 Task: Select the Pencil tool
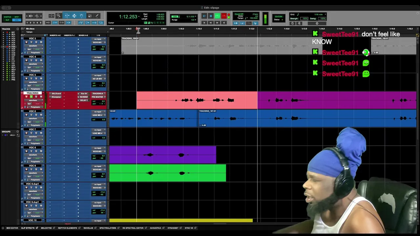point(97,15)
